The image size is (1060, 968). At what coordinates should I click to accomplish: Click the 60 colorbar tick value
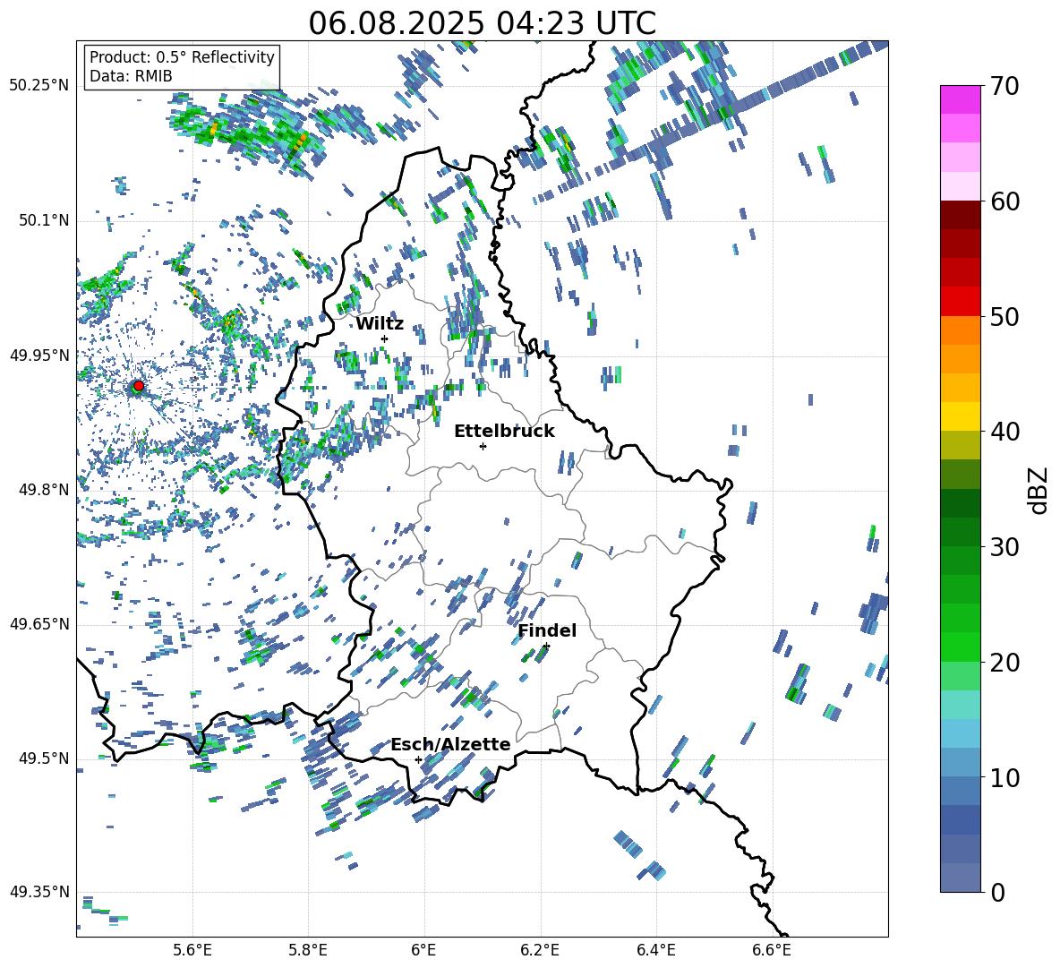[1004, 201]
